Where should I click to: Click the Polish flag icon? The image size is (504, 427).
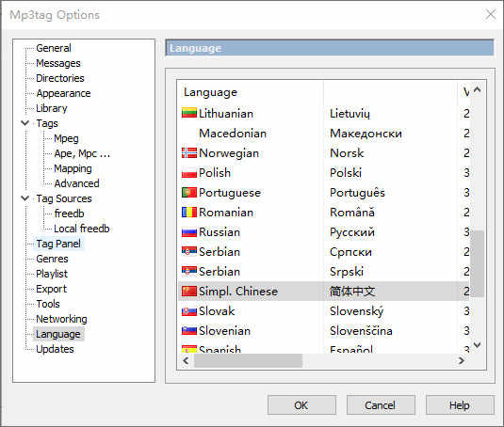click(x=189, y=173)
